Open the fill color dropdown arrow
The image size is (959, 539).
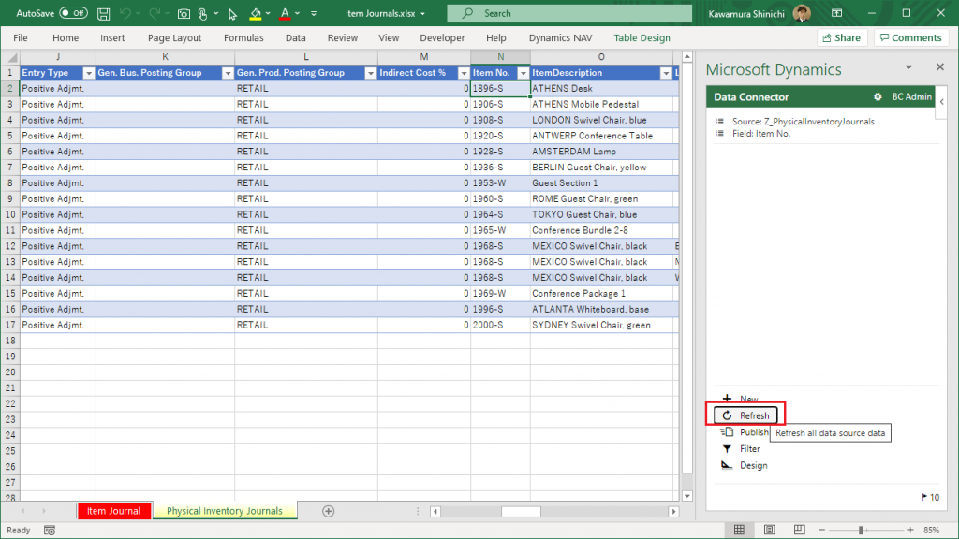[x=268, y=13]
